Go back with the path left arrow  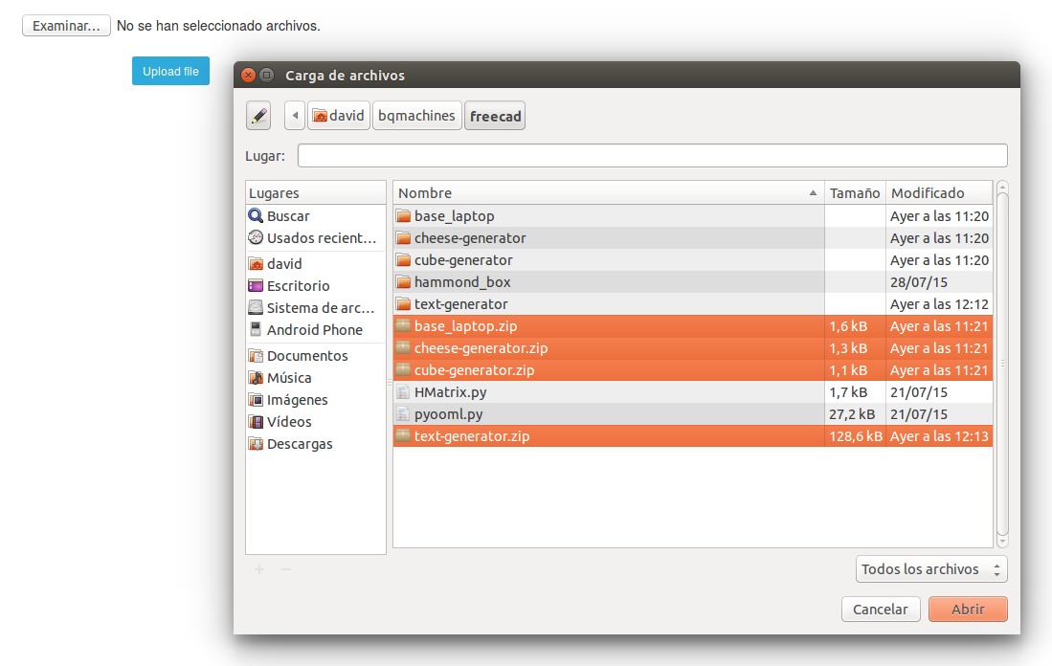coord(295,116)
